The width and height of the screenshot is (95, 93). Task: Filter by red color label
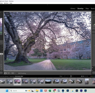click(x=90, y=76)
